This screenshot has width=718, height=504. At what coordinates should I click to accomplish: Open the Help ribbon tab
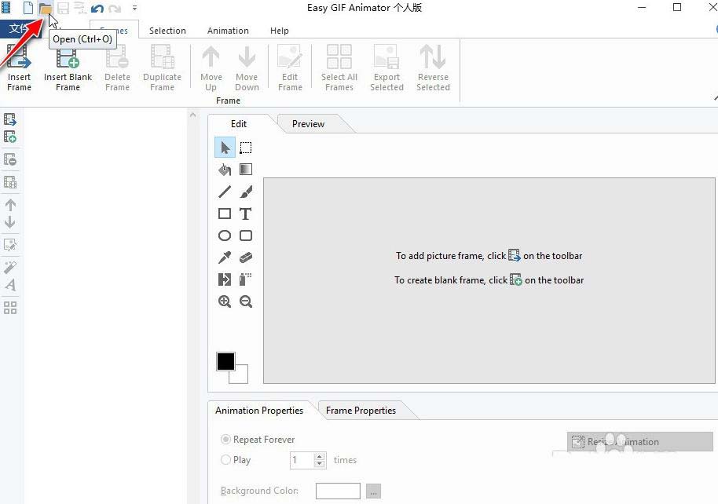280,31
